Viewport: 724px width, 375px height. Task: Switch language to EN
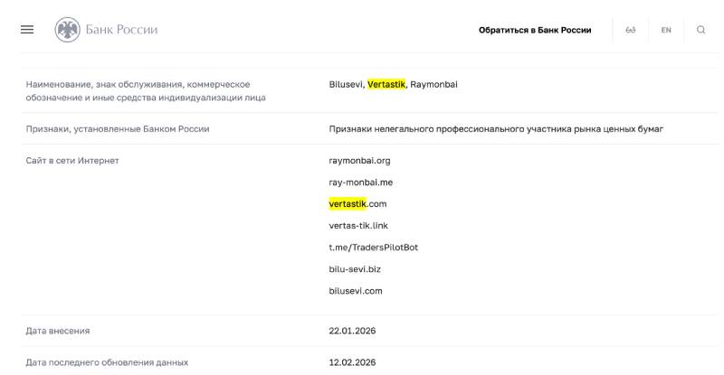[x=666, y=30]
